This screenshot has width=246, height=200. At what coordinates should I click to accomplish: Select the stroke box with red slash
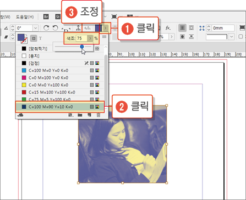click(x=25, y=41)
